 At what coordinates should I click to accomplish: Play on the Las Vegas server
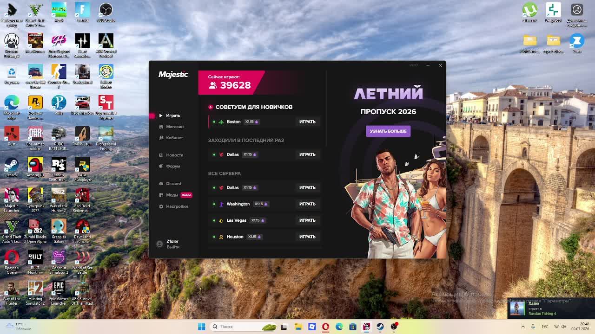(x=307, y=220)
